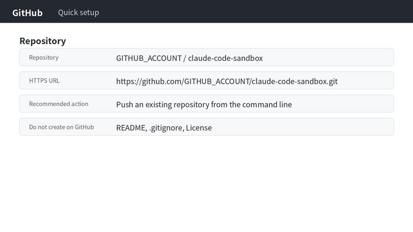Click the HTTPS URL label

pyautogui.click(x=44, y=80)
